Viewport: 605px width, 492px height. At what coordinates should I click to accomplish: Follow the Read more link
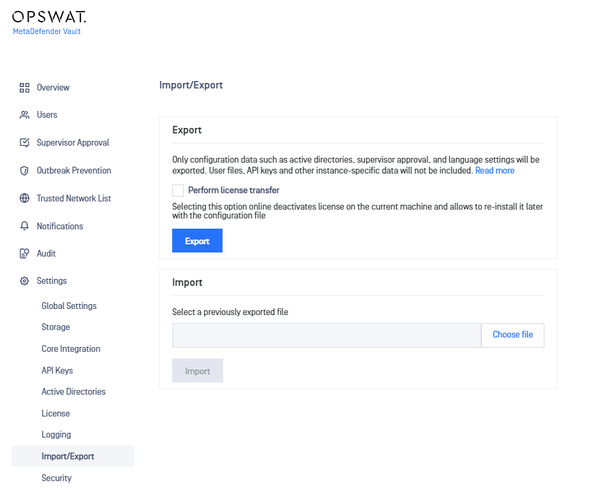point(495,171)
